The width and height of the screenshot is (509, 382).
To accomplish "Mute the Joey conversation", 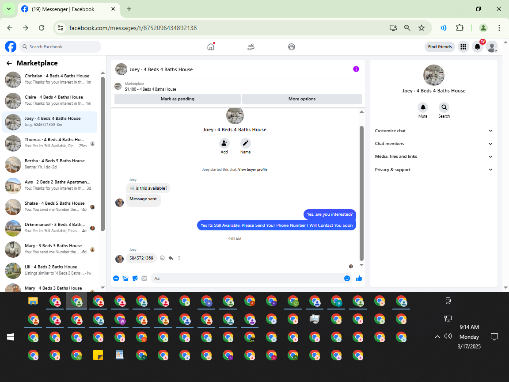I will coord(423,107).
